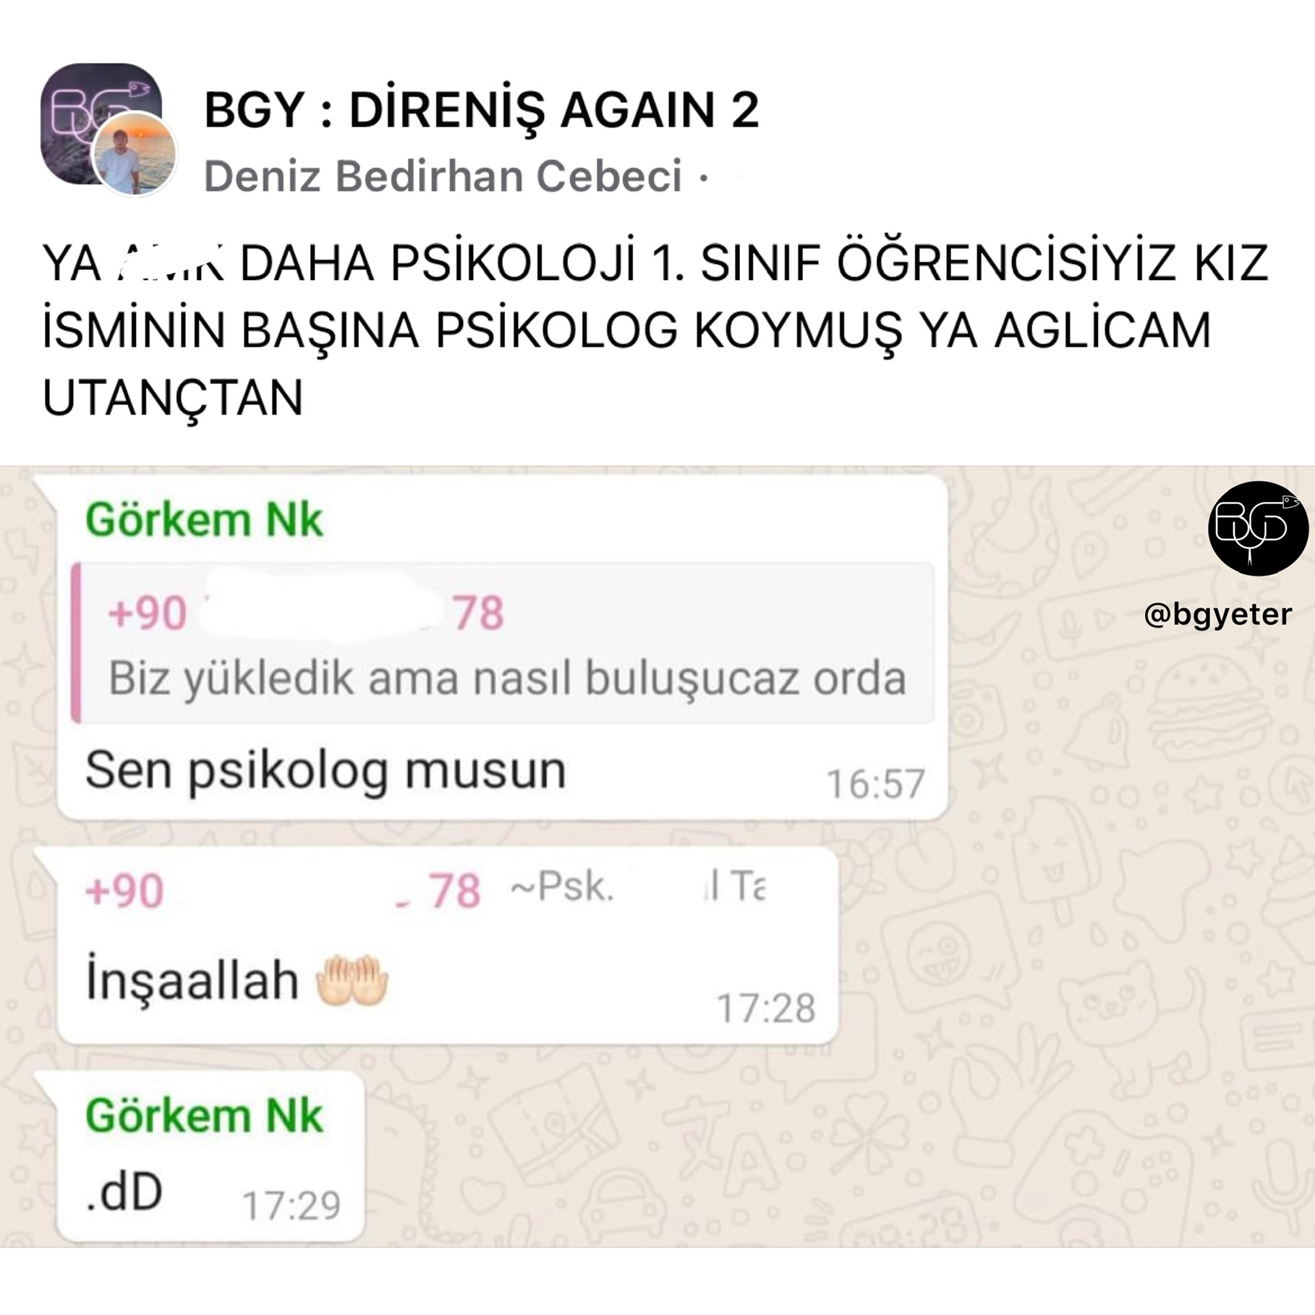Click the 16:57 timestamp
Viewport: 1315px width, 1315px height.
tap(875, 784)
